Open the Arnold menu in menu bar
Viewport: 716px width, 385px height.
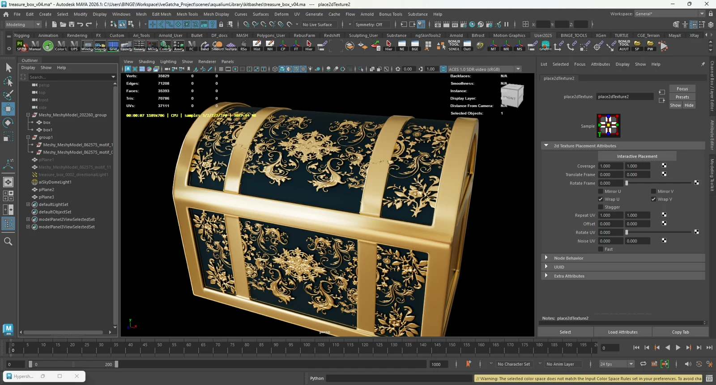367,14
